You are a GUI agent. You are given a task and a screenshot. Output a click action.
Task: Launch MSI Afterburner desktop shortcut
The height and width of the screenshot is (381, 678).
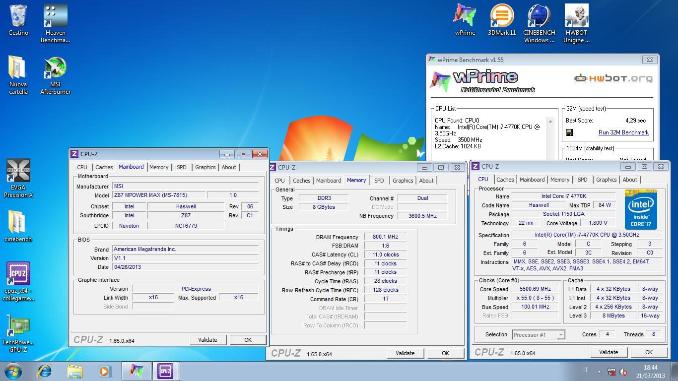(x=55, y=74)
